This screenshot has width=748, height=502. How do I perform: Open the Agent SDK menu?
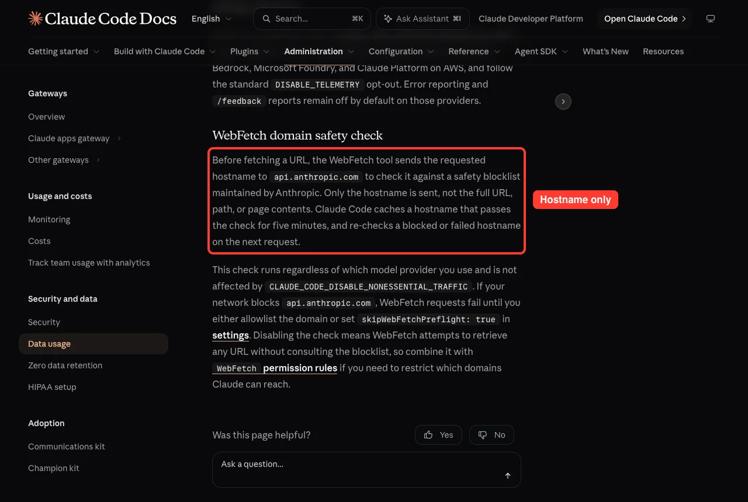(542, 51)
